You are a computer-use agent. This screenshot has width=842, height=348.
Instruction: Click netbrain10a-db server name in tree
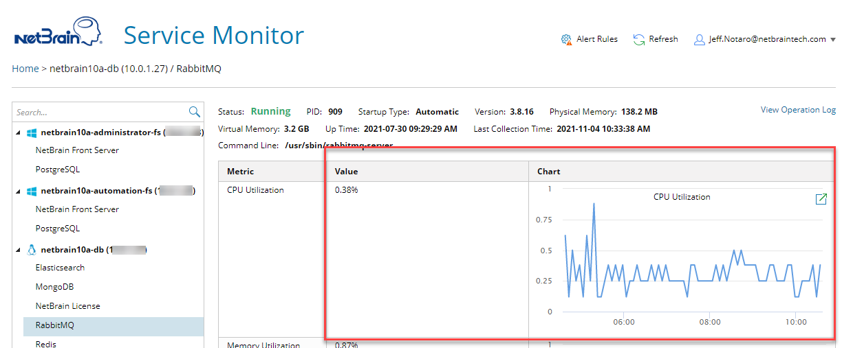(72, 250)
